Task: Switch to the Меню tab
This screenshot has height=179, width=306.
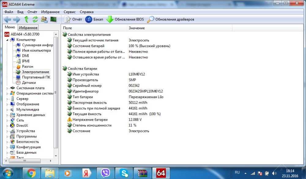Action: 10,27
